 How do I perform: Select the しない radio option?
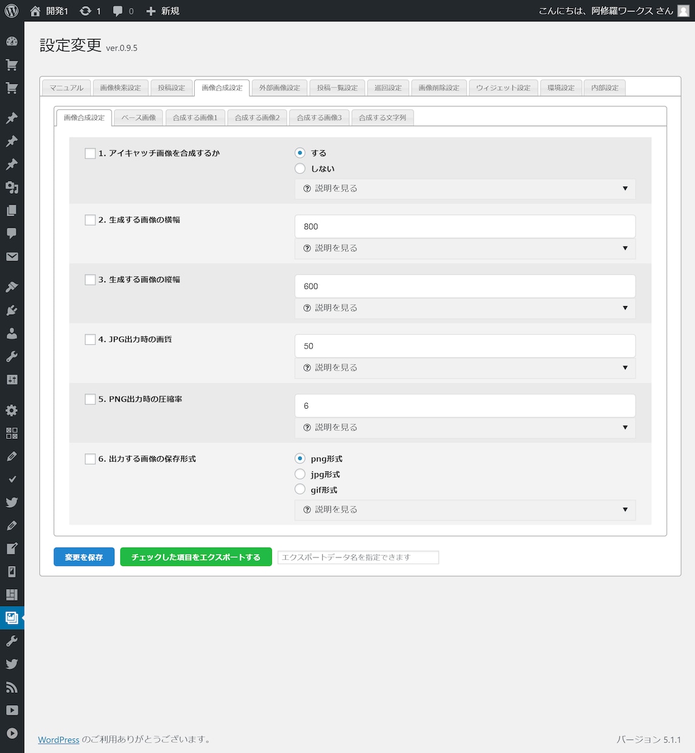point(300,169)
